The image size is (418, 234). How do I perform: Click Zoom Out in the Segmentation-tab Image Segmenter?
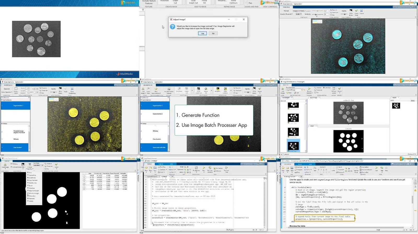tap(237, 91)
